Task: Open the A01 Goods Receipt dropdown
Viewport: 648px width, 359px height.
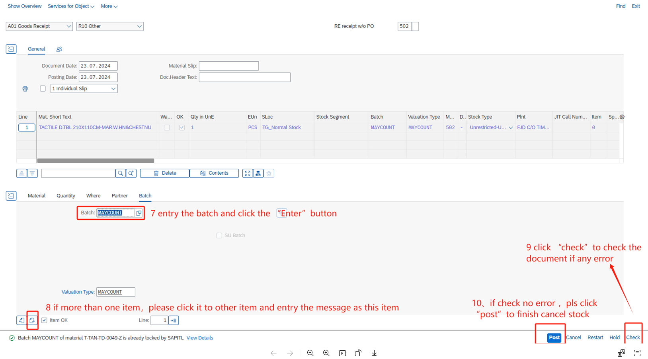Action: point(39,26)
